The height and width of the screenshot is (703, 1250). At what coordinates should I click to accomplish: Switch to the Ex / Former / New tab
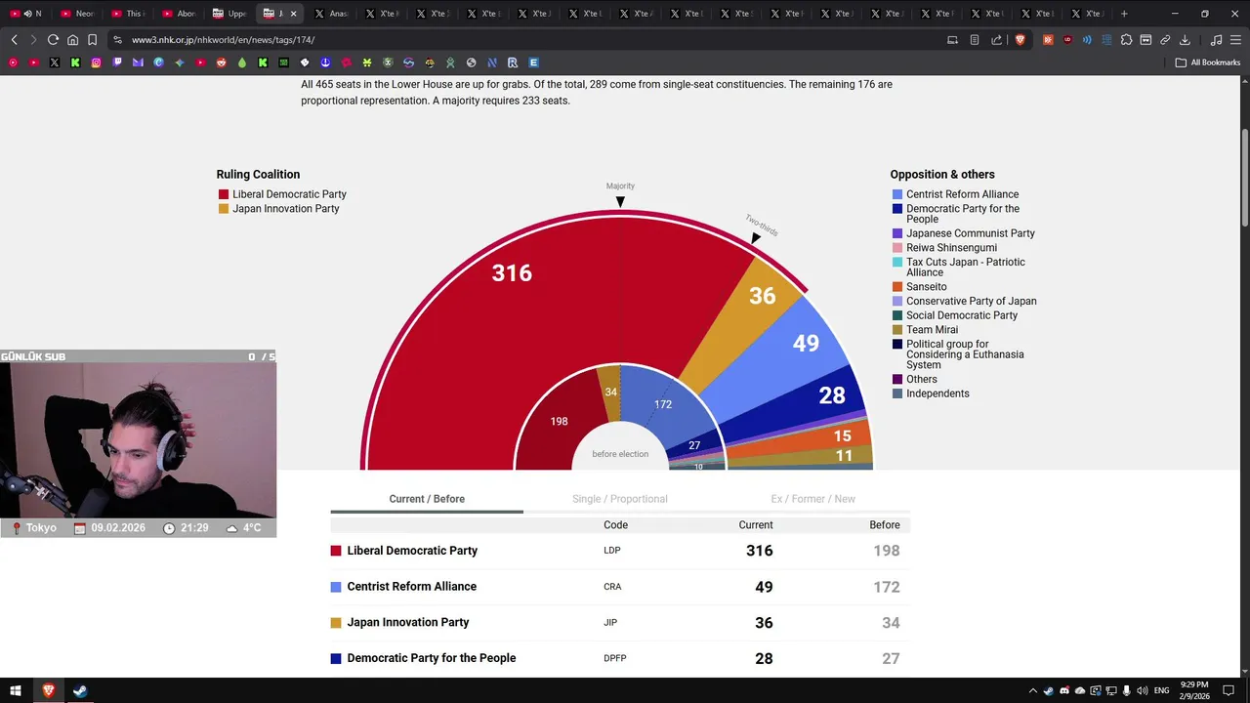(812, 499)
